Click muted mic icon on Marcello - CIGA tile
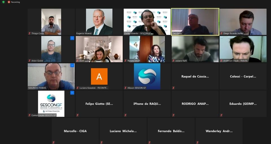 click(x=54, y=142)
